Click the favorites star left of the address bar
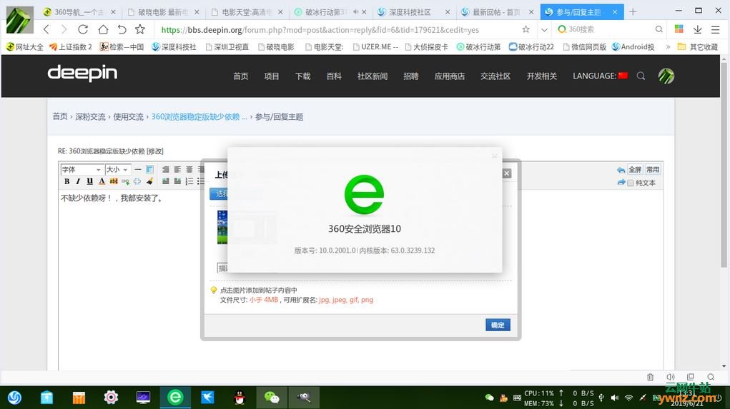This screenshot has width=730, height=409. (x=139, y=29)
